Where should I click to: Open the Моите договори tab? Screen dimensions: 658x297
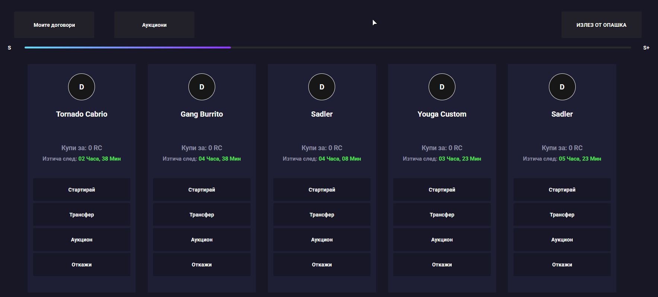(x=54, y=25)
